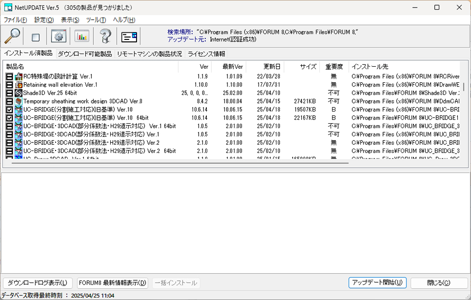Viewport: 471px width, 300px height.
Task: Open the ファイル(F) menu
Action: click(x=16, y=20)
